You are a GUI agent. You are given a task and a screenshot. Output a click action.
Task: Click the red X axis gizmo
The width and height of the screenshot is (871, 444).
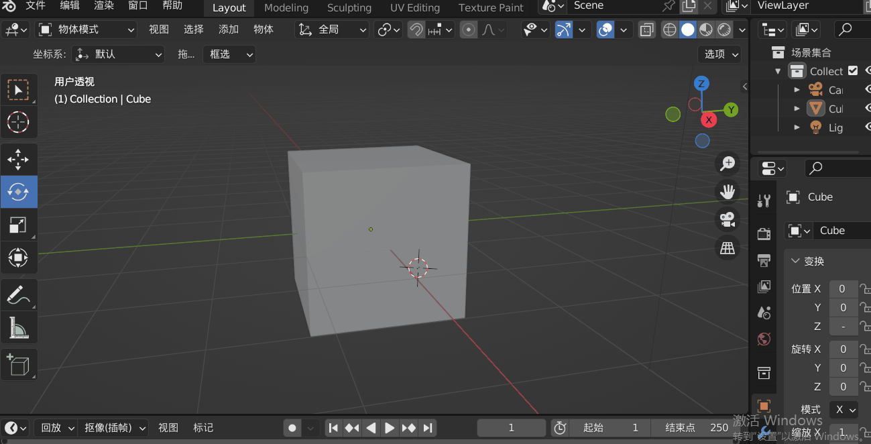(709, 119)
